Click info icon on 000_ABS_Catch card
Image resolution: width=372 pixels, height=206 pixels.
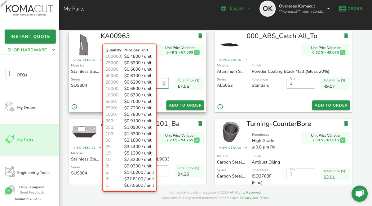(x=220, y=107)
